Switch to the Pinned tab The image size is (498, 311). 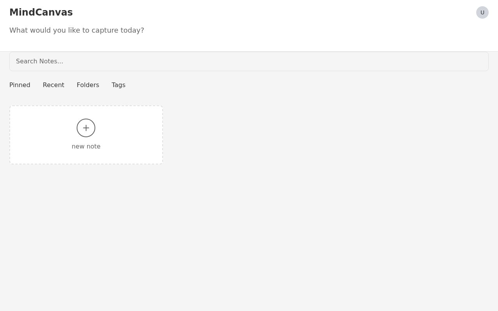20,85
